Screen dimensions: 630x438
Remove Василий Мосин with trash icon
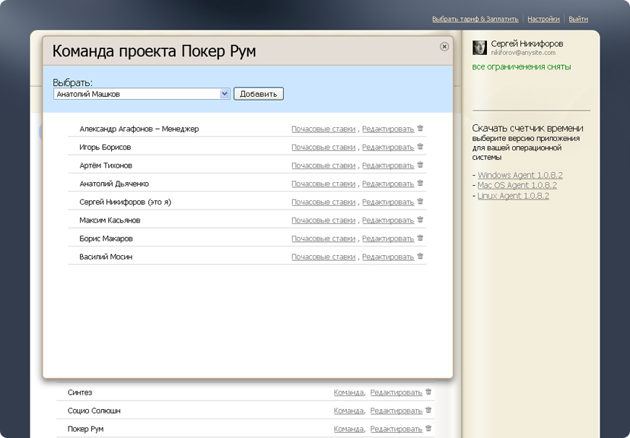pyautogui.click(x=420, y=257)
